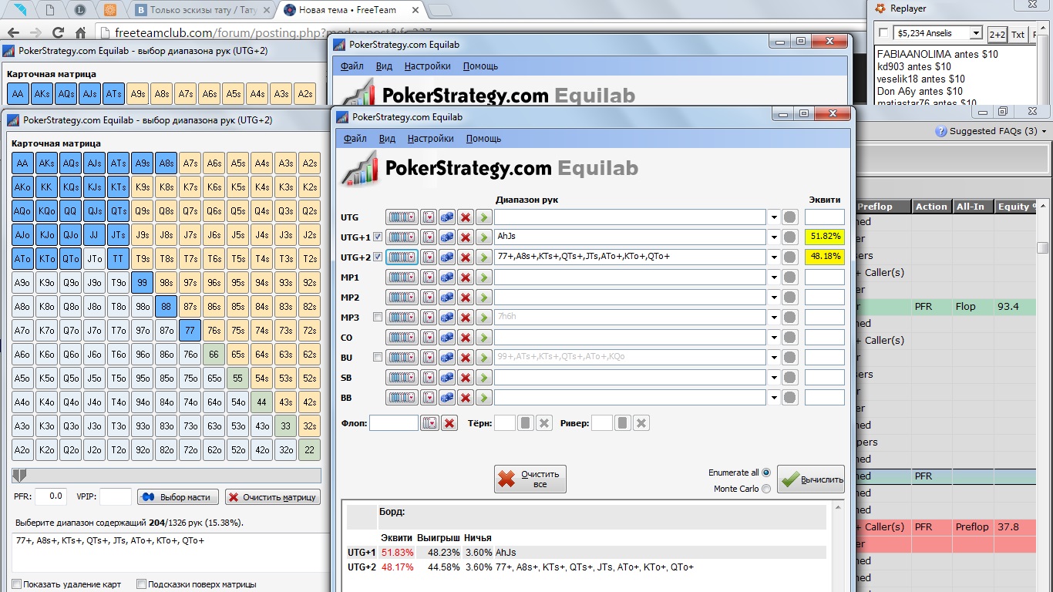This screenshot has height=592, width=1053.
Task: Click the range percentage slider handle
Action: [x=20, y=476]
